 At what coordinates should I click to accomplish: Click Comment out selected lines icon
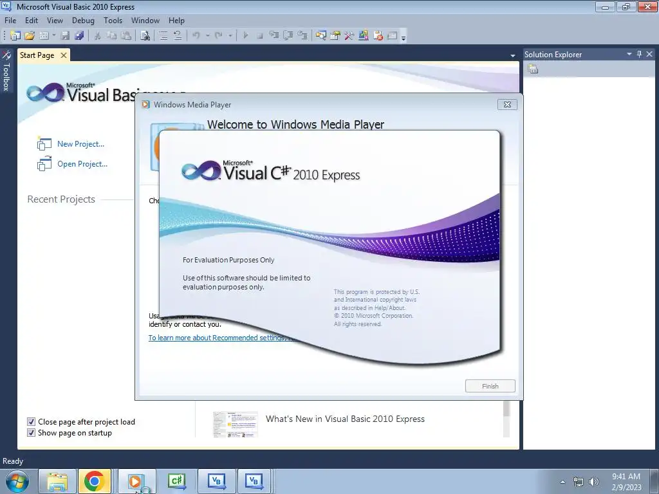click(163, 36)
